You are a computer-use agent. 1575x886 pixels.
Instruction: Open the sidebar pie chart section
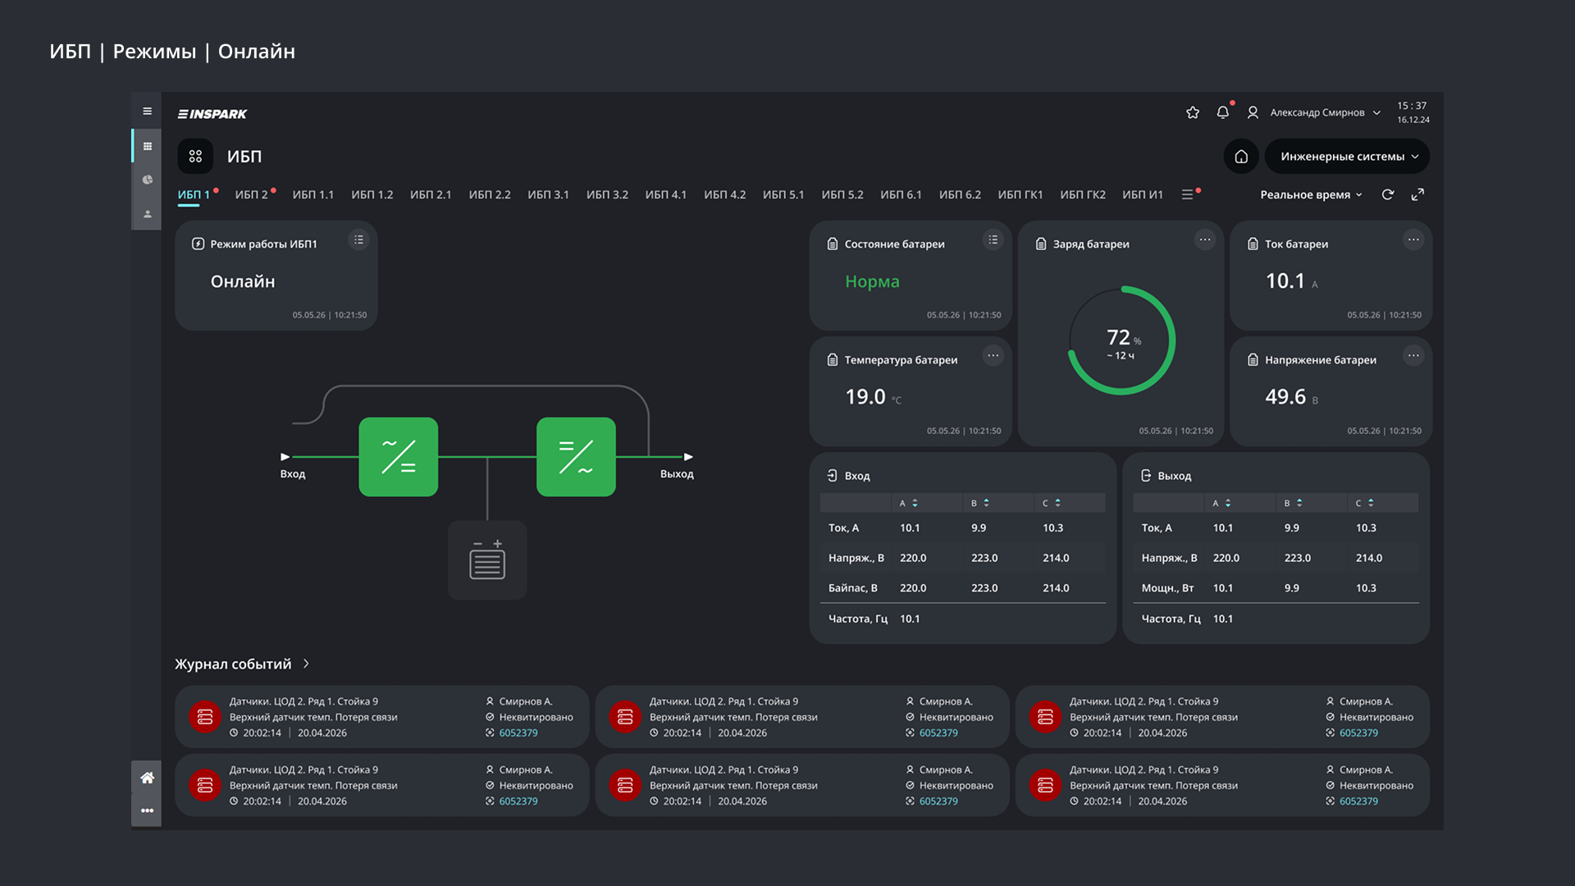click(147, 180)
